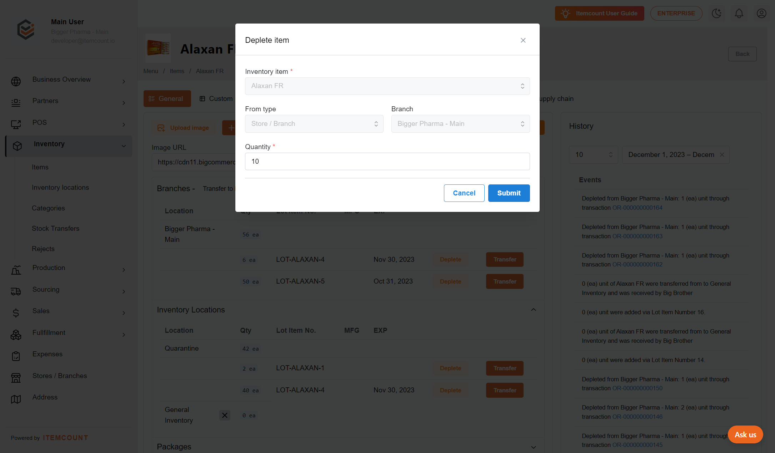Clear the history date range filter
Screen dimensions: 775x453
(x=722, y=154)
